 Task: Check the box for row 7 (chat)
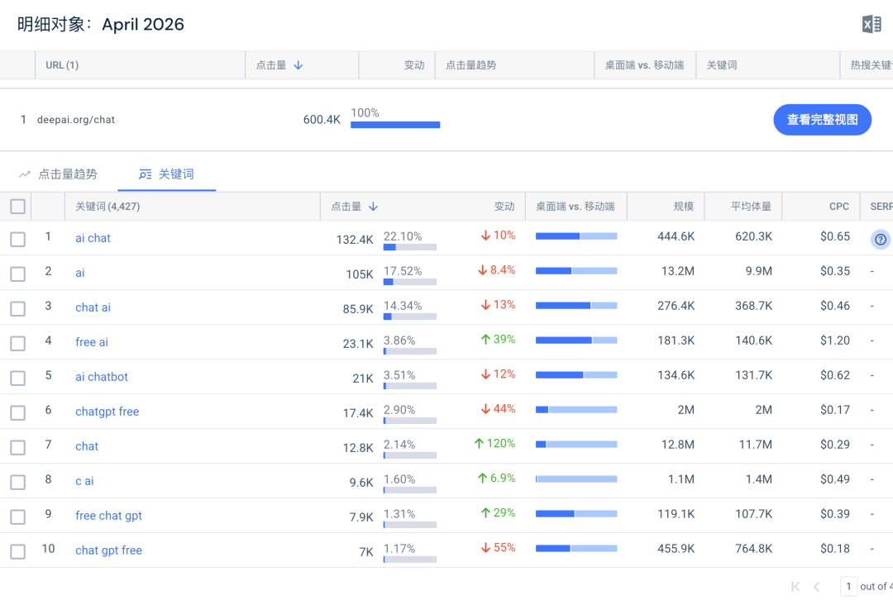coord(17,447)
